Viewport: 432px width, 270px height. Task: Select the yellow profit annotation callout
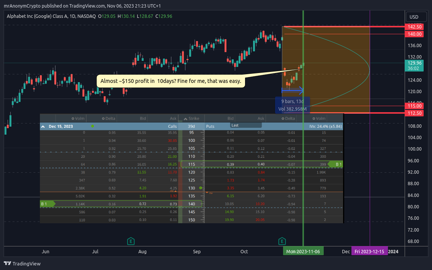171,81
